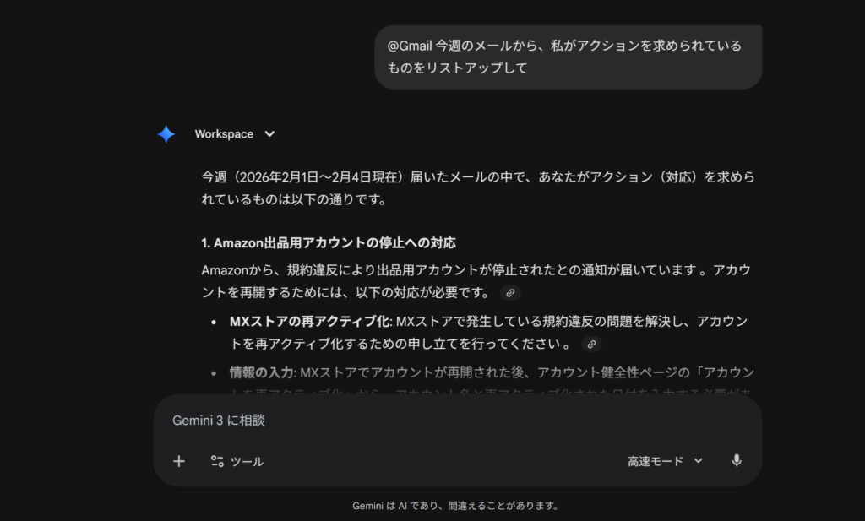Image resolution: width=865 pixels, height=521 pixels.
Task: Click the faded '情報の入力' bullet item
Action: click(x=261, y=372)
